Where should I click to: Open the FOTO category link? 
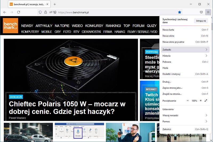point(67,32)
